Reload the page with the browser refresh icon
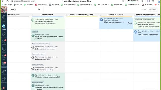The image size is (161, 90). pyautogui.click(x=8, y=1)
